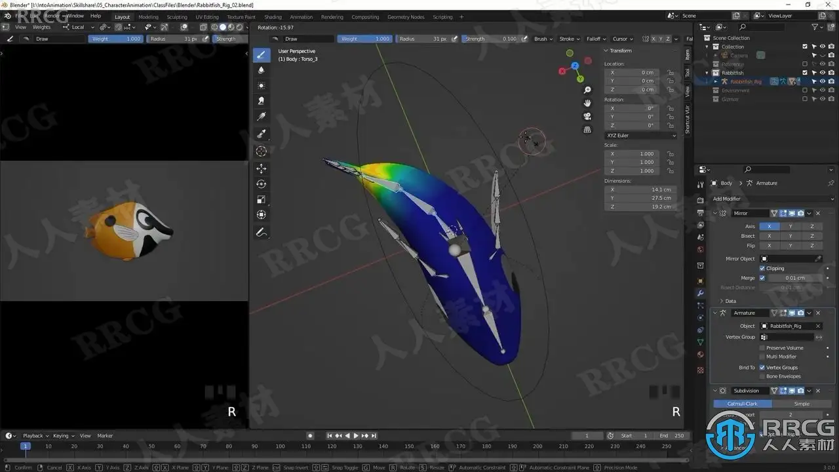Toggle Mirror modifier Axis X
Viewport: 839px width, 472px height.
[x=770, y=226]
